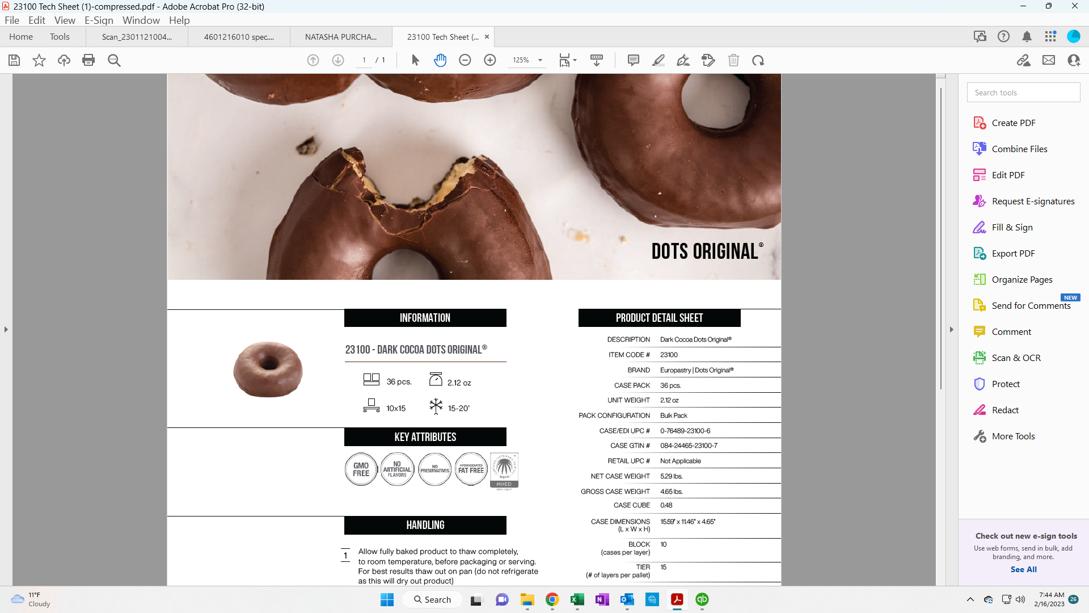
Task: Collapse the right tools pane
Action: coord(951,329)
